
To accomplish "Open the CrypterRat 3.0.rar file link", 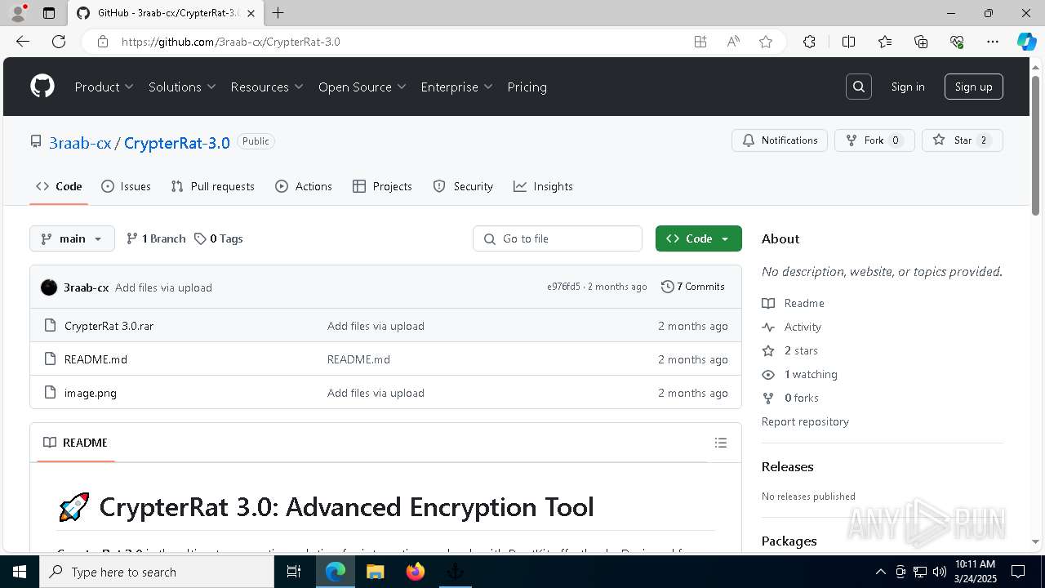I will click(x=109, y=326).
